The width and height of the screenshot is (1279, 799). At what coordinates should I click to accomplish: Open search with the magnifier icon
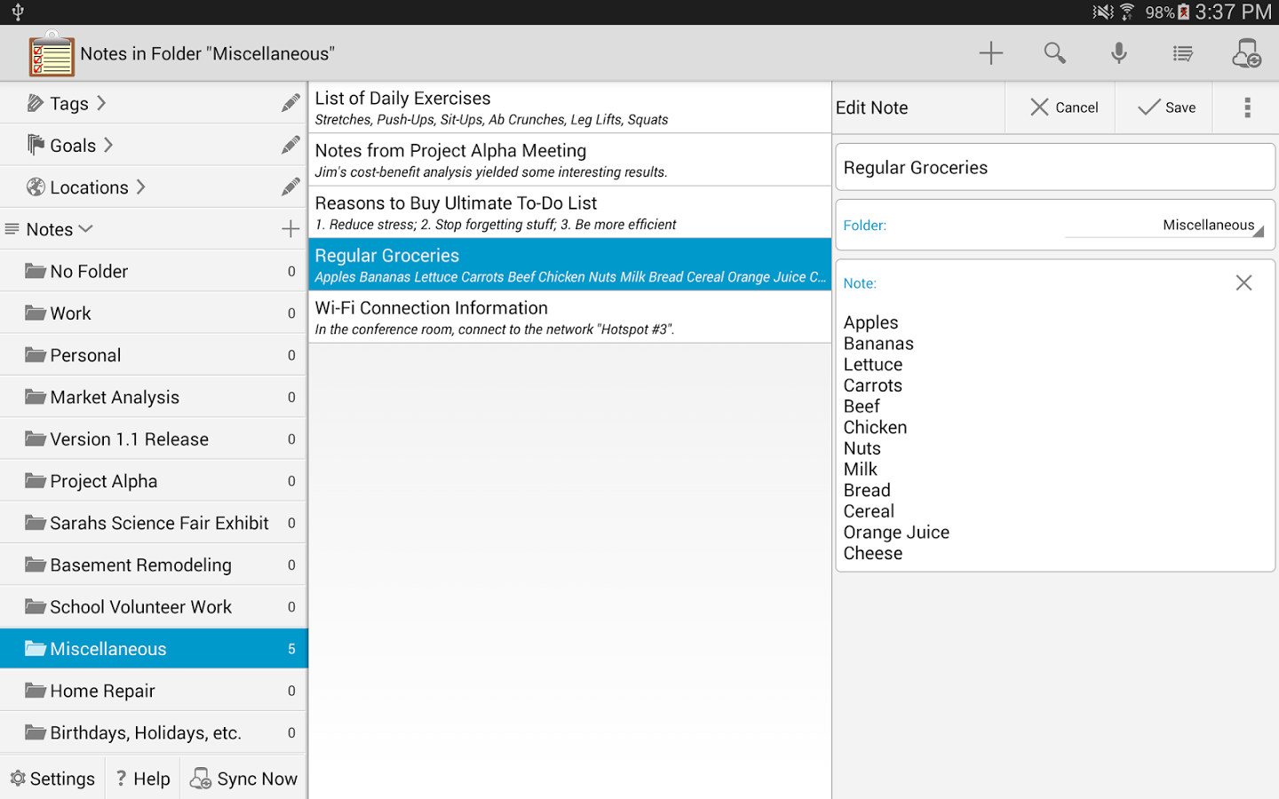click(x=1054, y=53)
